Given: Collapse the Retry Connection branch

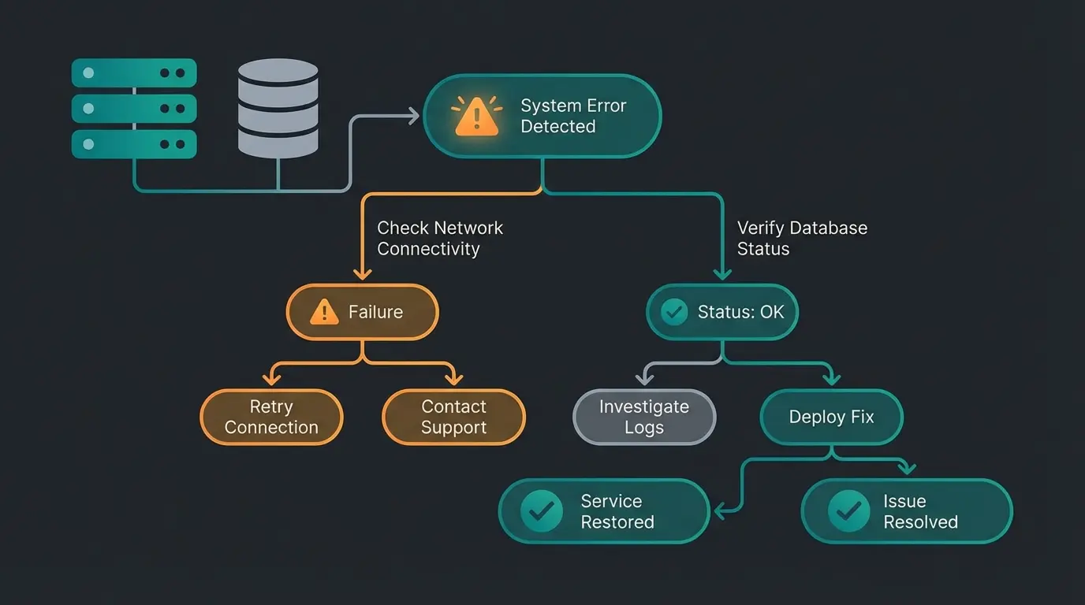Looking at the screenshot, I should pyautogui.click(x=272, y=417).
